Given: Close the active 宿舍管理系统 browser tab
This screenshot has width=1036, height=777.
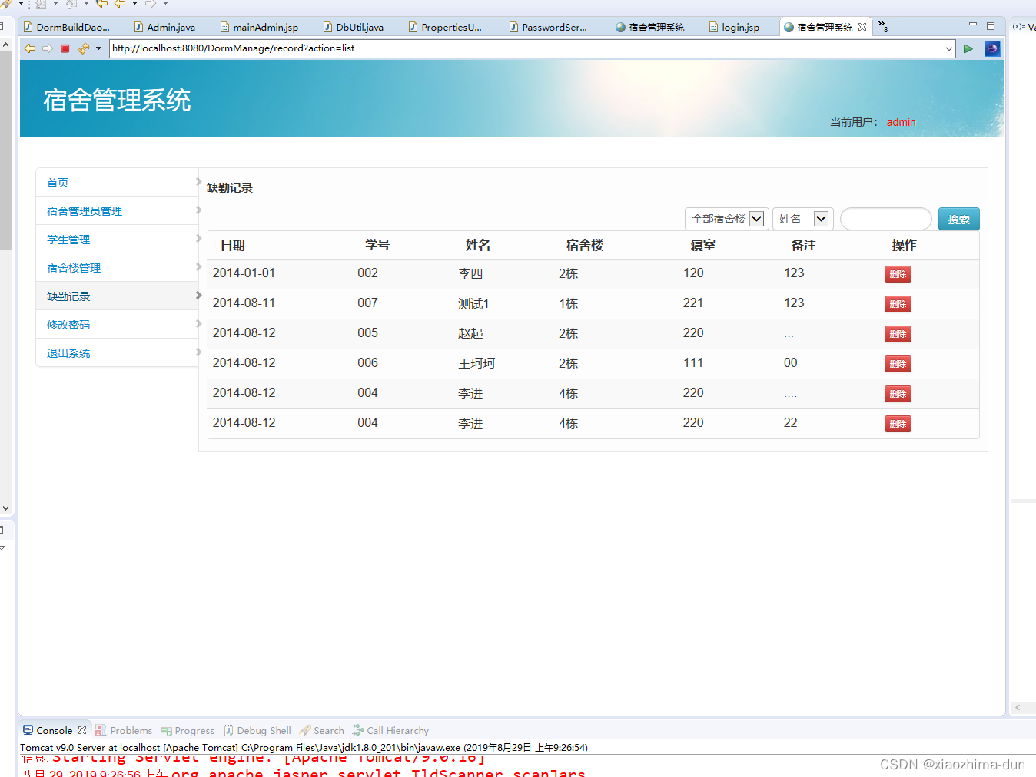Looking at the screenshot, I should pos(862,27).
